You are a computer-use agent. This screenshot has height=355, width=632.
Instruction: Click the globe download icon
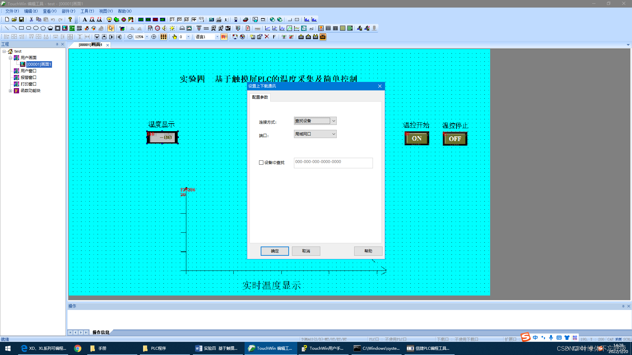[272, 19]
